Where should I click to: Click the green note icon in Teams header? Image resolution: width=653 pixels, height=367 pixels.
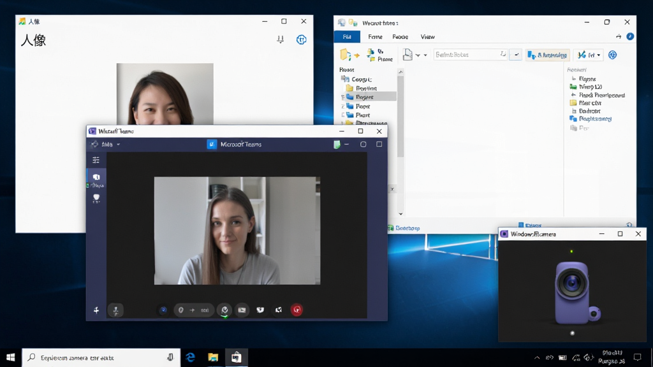click(x=337, y=145)
